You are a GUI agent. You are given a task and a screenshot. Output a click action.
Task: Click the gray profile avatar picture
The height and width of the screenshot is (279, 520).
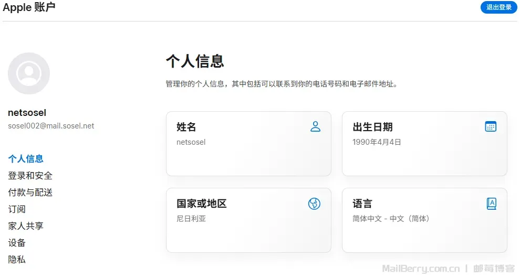click(29, 73)
